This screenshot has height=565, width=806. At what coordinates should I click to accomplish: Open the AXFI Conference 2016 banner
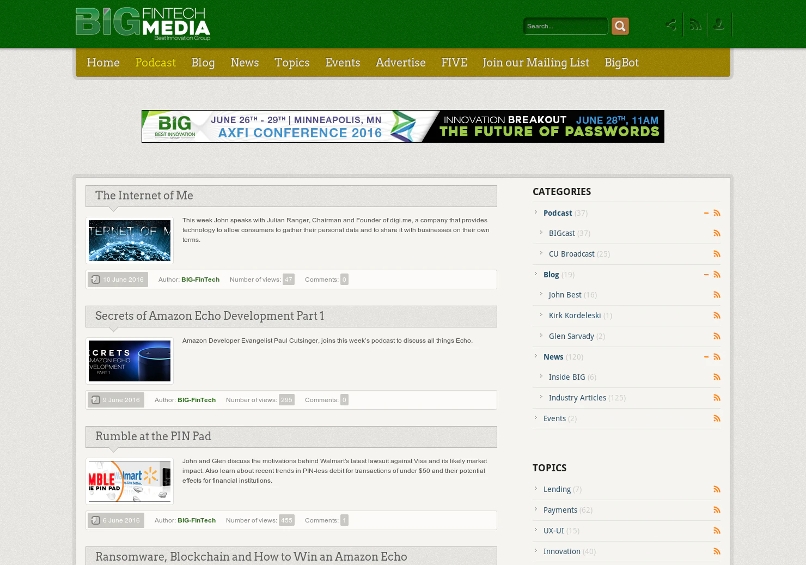point(403,126)
